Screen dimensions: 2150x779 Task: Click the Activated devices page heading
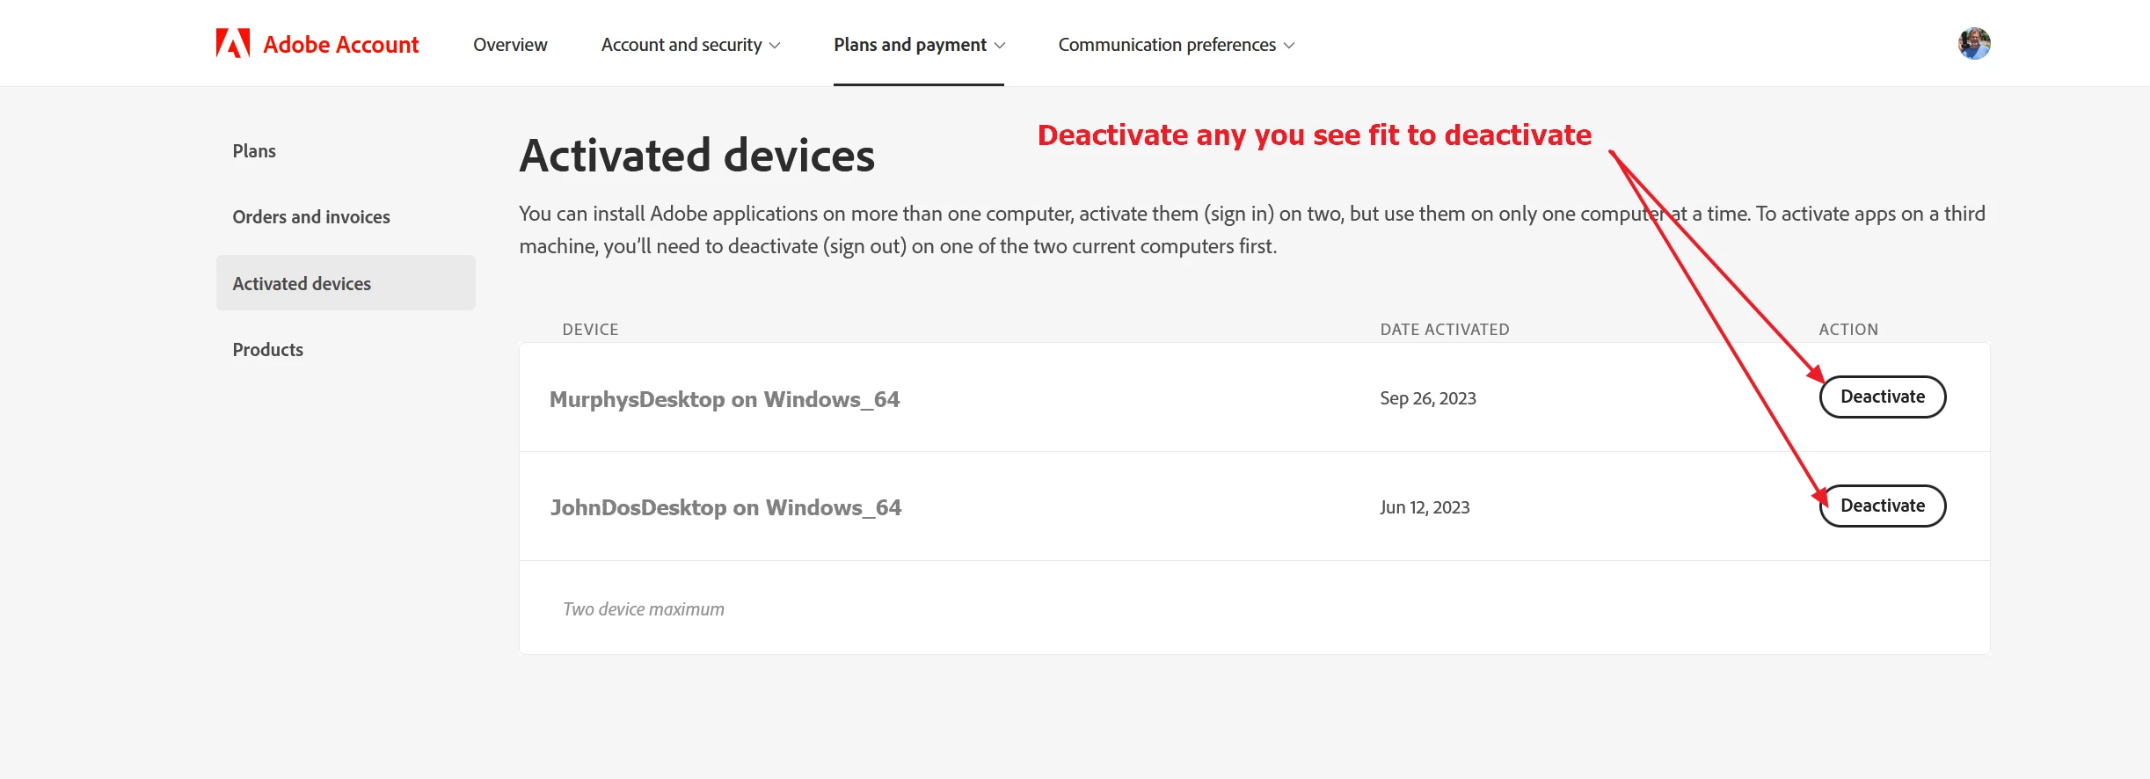pos(696,156)
